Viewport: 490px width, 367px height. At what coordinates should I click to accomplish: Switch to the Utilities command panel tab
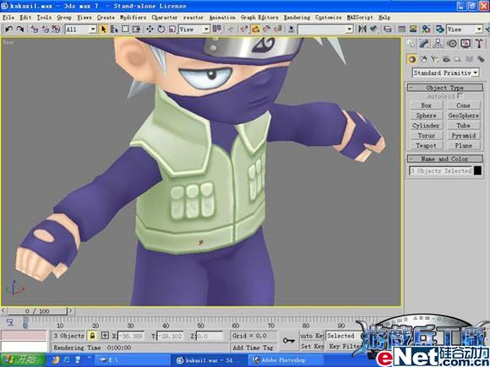coord(479,43)
